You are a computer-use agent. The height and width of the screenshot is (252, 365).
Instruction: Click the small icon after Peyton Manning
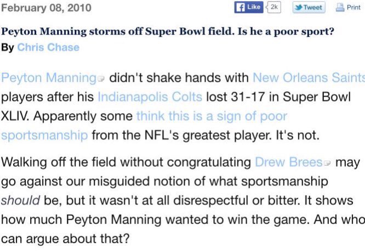tap(100, 79)
